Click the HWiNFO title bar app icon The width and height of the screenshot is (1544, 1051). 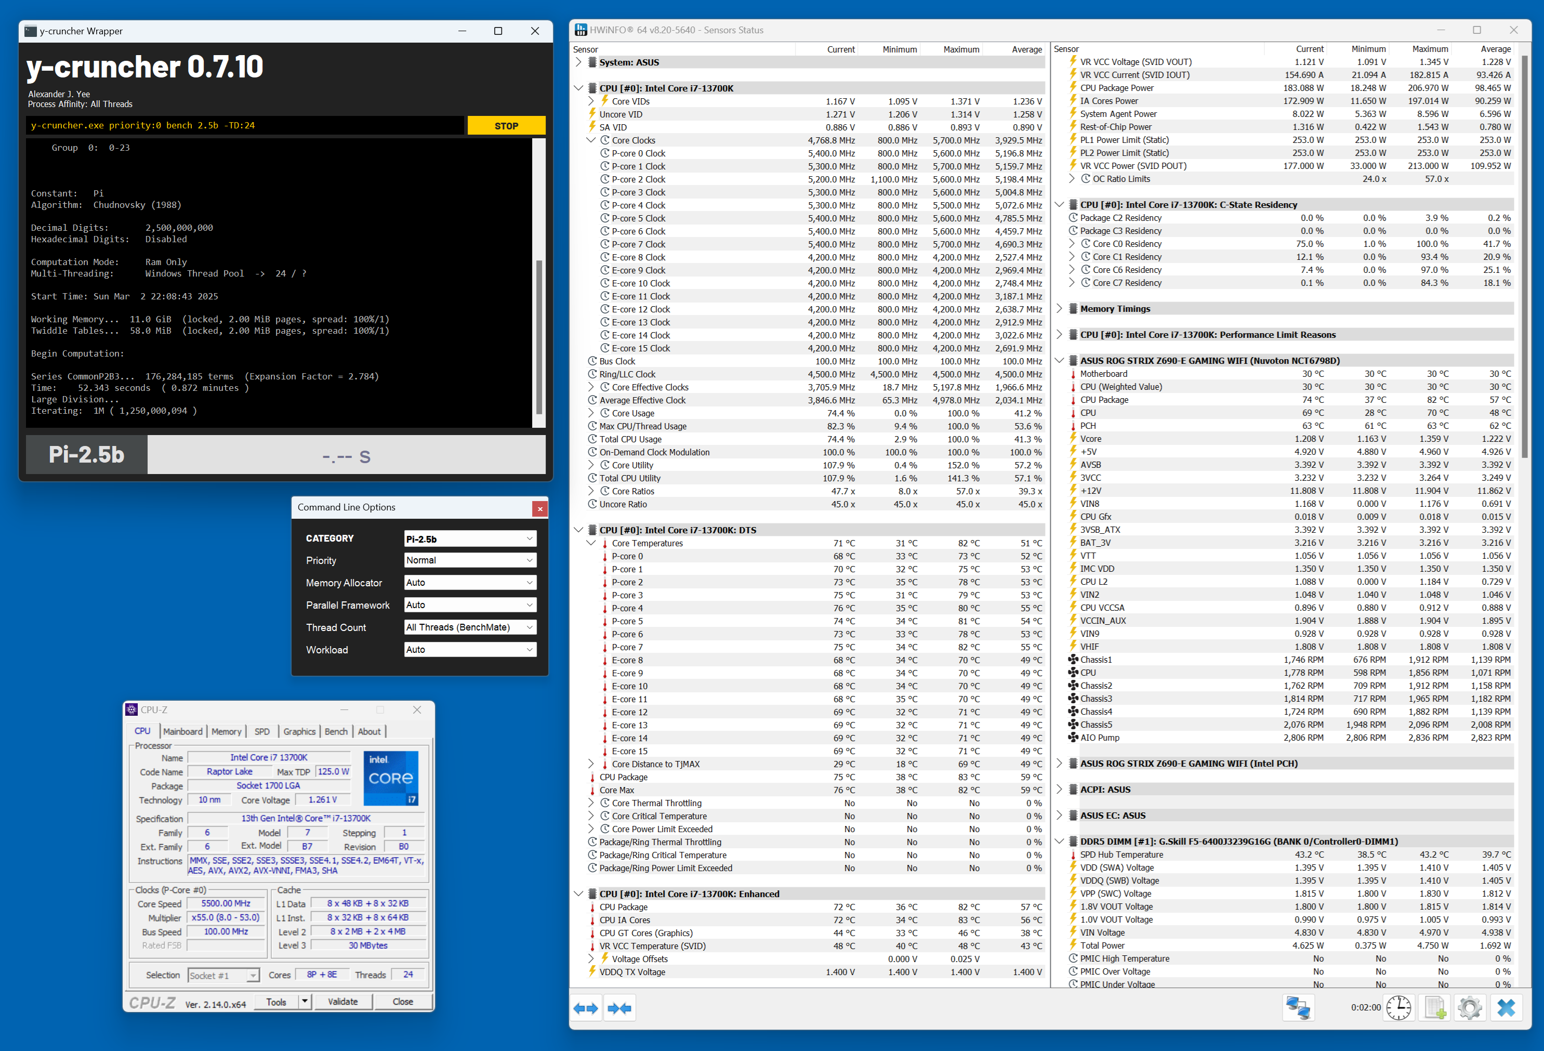(580, 30)
